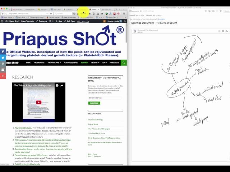Download the Evernote file attachment
This screenshot has width=230, height=172.
[227, 31]
